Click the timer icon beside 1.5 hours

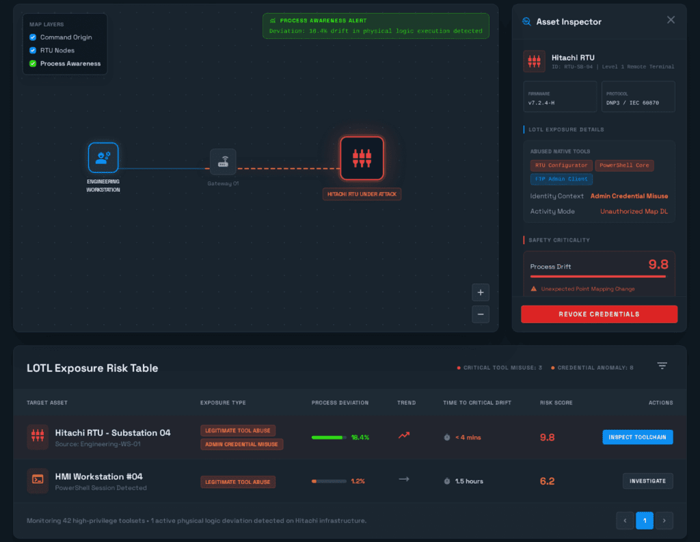click(447, 481)
